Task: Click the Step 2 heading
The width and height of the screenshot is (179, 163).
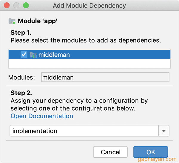Action: pyautogui.click(x=21, y=93)
